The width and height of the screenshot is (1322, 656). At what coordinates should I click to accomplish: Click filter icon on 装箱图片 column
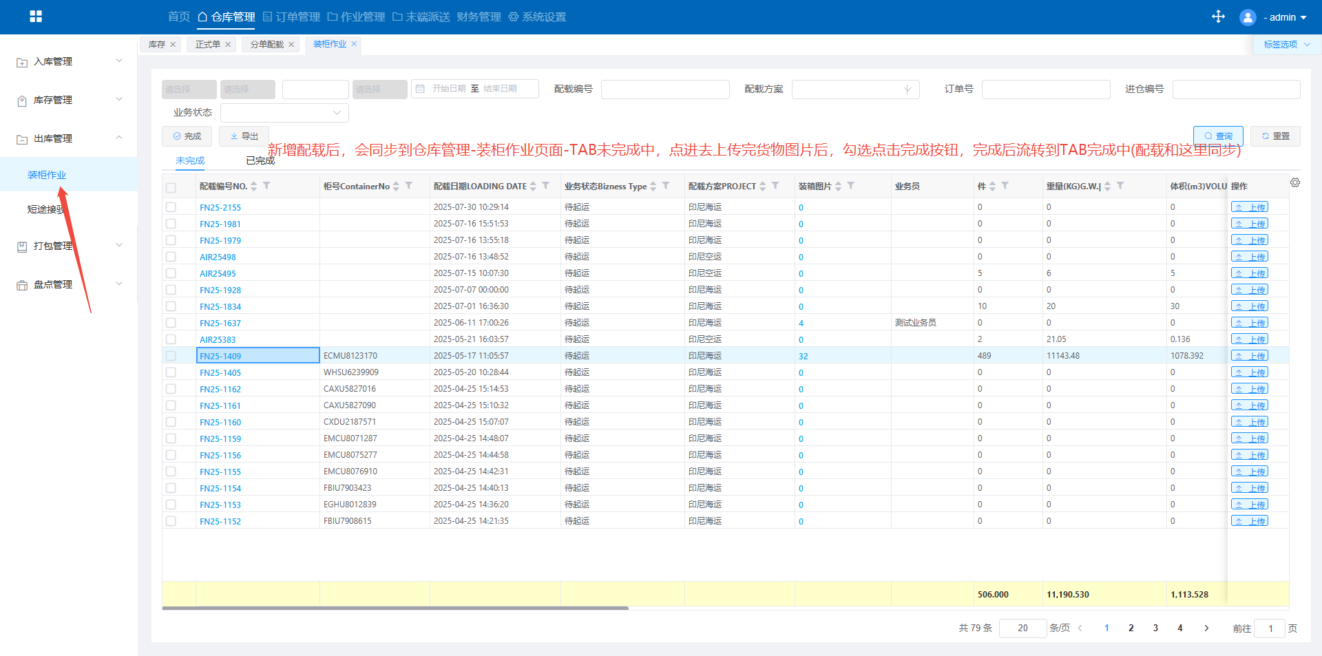(851, 186)
